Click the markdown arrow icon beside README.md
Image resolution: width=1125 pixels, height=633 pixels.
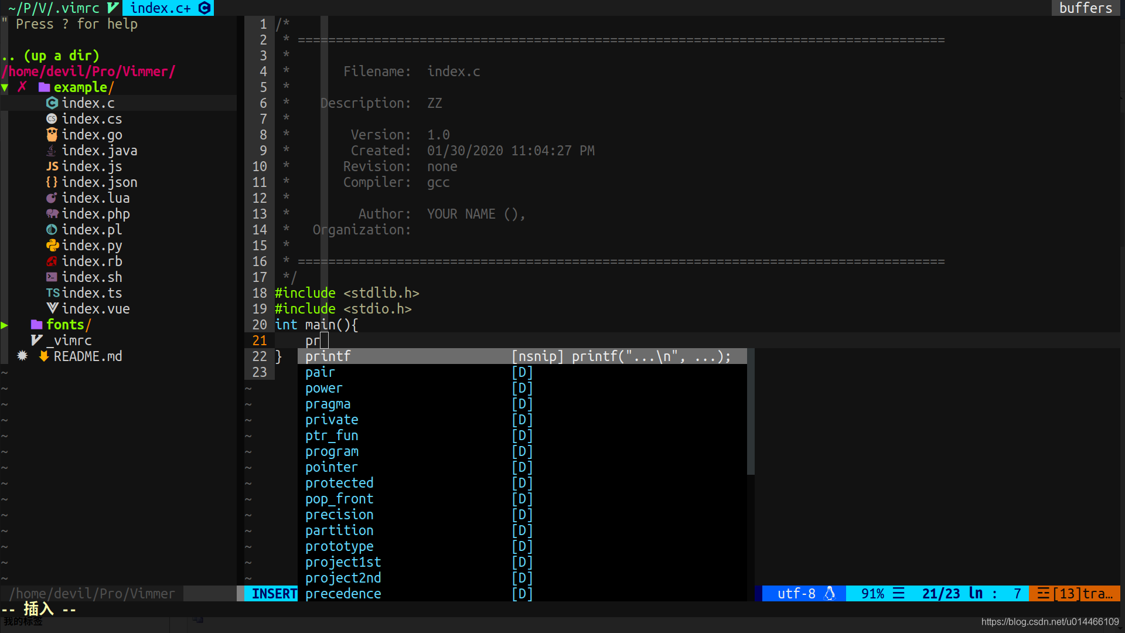(x=44, y=356)
